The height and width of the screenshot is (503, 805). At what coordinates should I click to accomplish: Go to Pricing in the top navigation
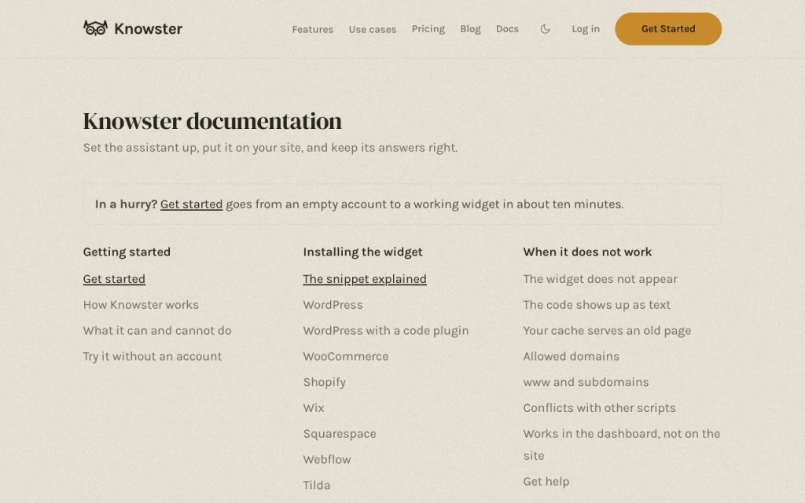(x=428, y=29)
